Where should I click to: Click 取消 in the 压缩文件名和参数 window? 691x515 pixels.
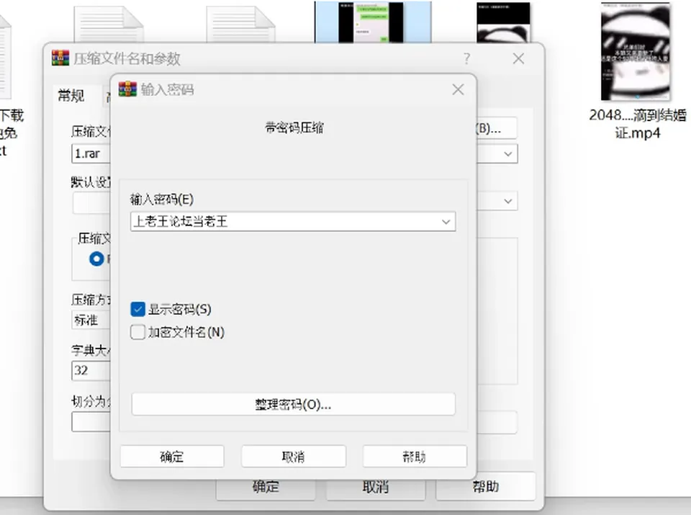point(376,487)
